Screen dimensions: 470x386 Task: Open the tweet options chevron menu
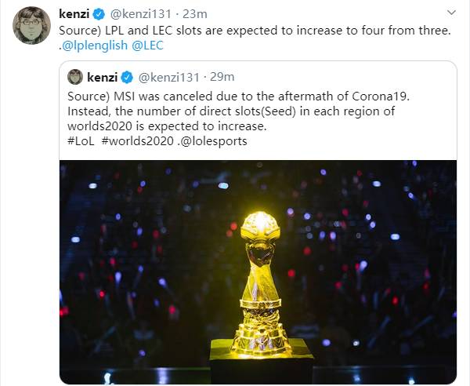pos(450,13)
